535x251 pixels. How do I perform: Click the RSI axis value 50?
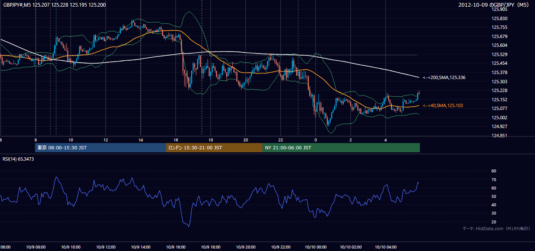494,196
